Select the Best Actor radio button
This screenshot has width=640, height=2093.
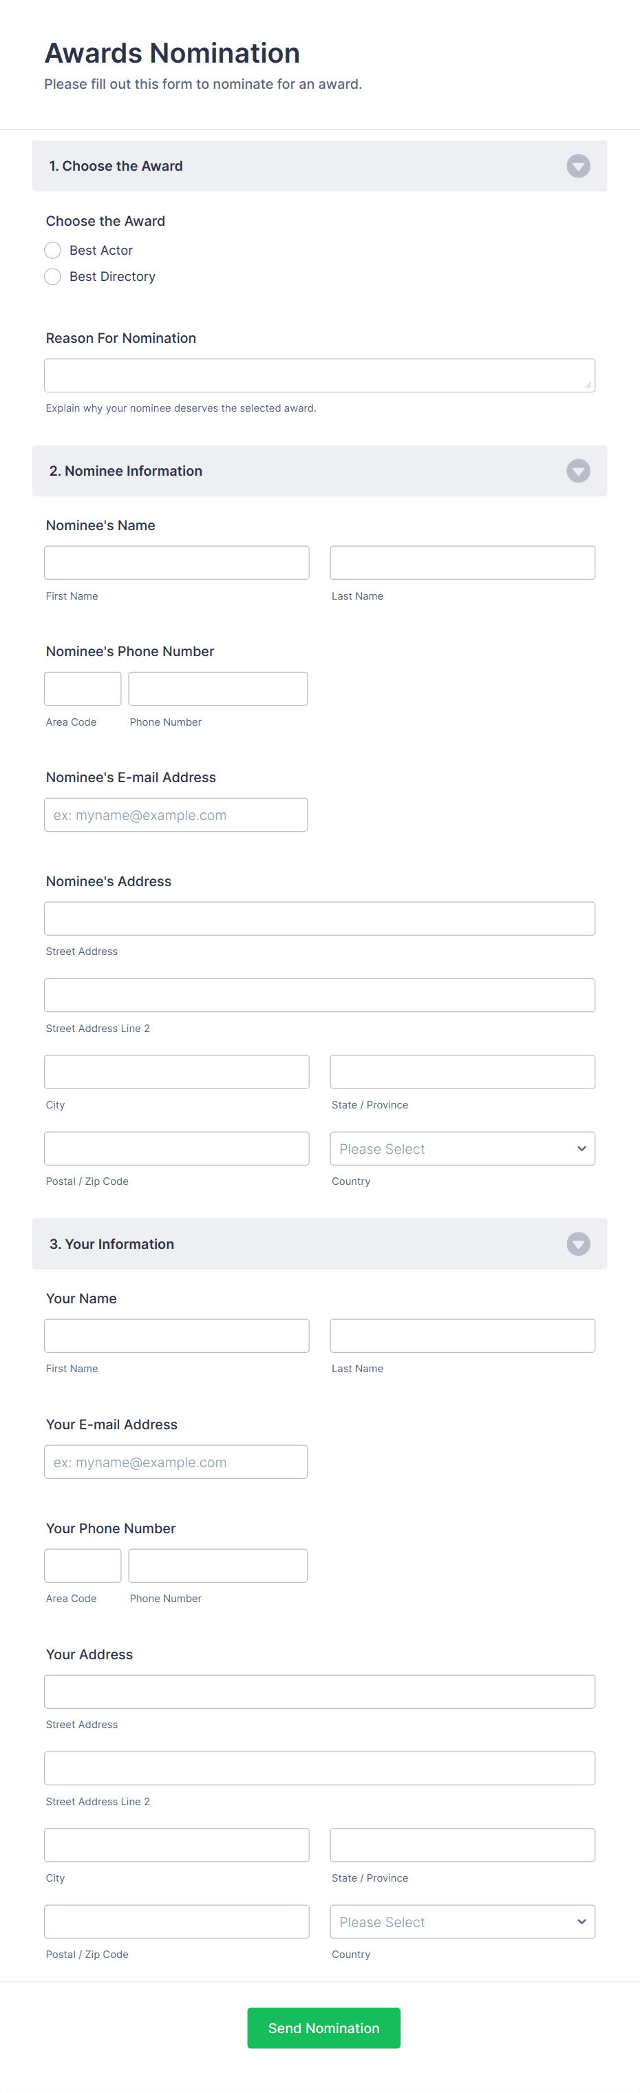click(52, 250)
